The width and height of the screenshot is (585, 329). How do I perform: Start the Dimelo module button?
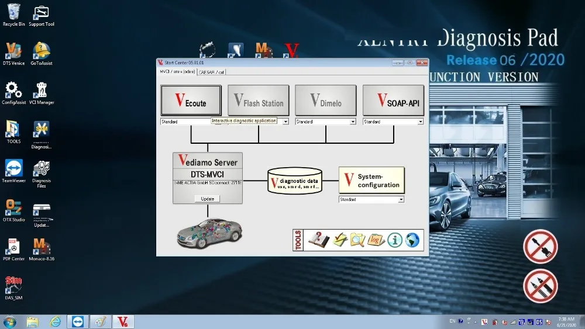coord(326,101)
